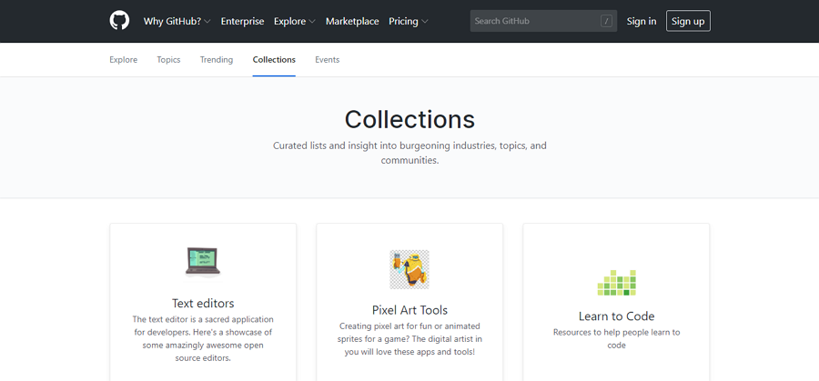Open the Text editors laptop icon
The height and width of the screenshot is (381, 819).
coord(203,263)
